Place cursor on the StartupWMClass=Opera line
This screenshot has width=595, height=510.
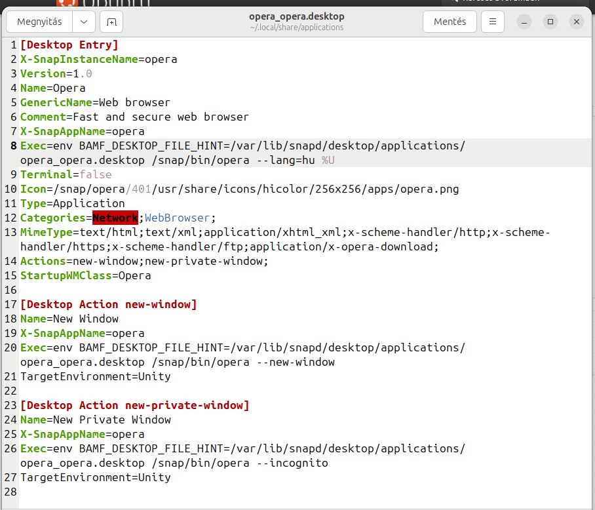[85, 275]
